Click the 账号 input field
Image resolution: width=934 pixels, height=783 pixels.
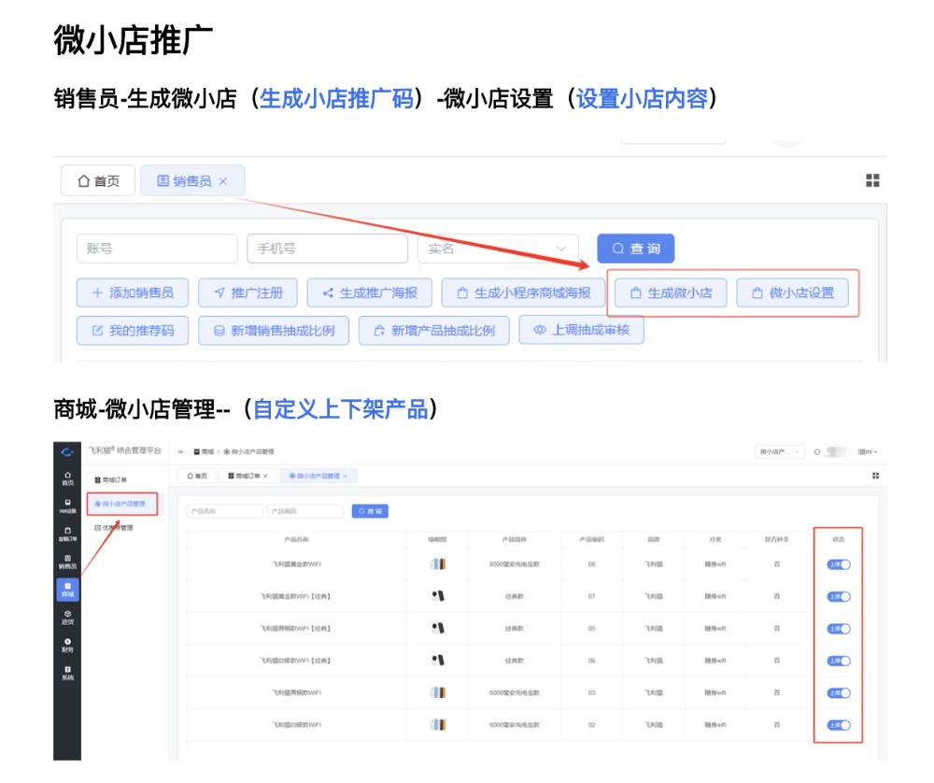pos(156,249)
